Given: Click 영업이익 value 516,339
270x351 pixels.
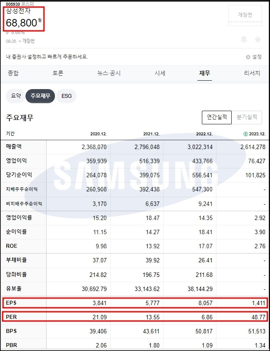Looking at the screenshot, I should pyautogui.click(x=150, y=161).
